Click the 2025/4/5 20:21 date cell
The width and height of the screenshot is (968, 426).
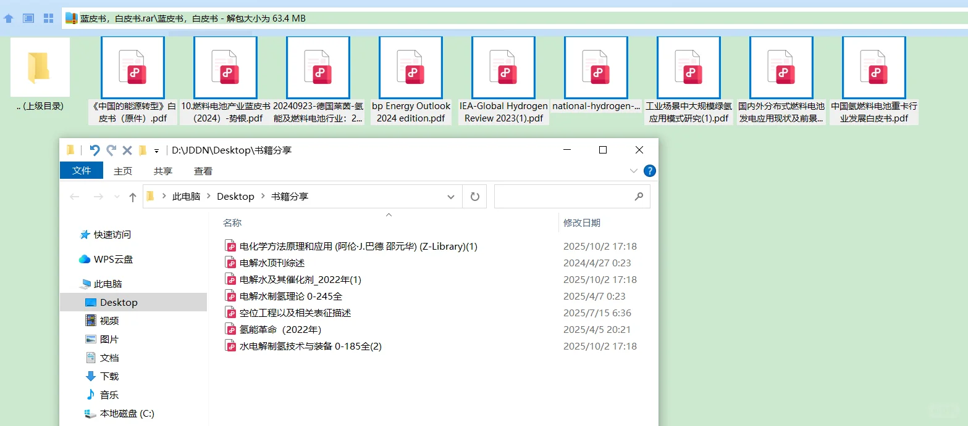(x=597, y=329)
